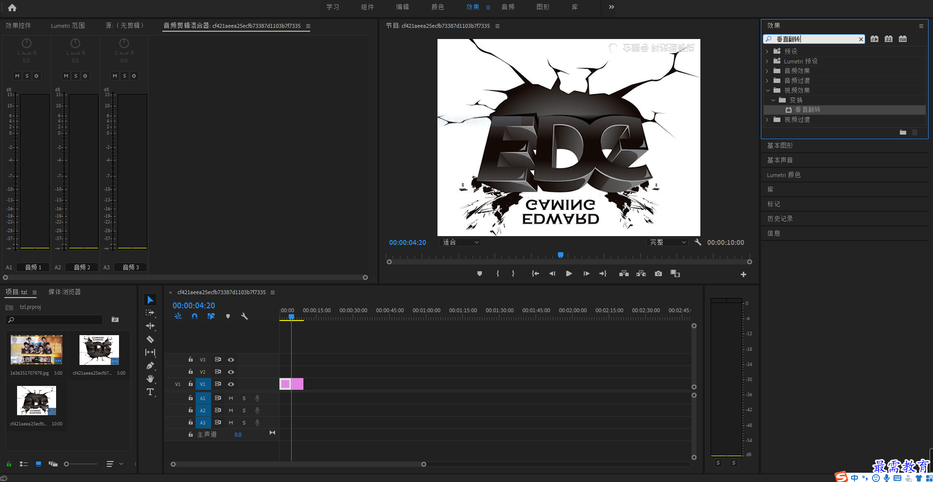
Task: Open the Lumetri 颜色 panel
Action: [783, 175]
